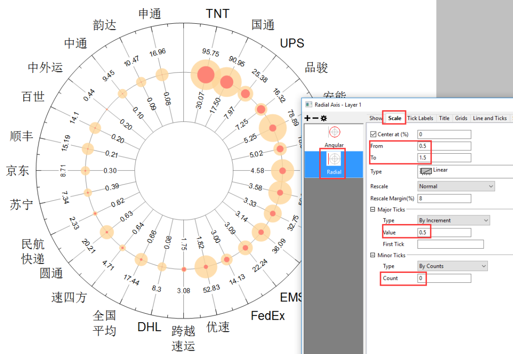Switch to the Scale tab
513x354 pixels.
click(395, 118)
